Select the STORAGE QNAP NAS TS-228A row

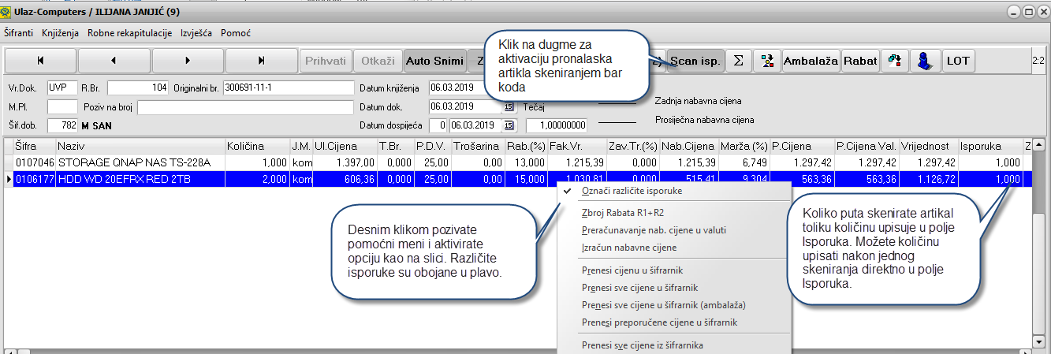(140, 162)
